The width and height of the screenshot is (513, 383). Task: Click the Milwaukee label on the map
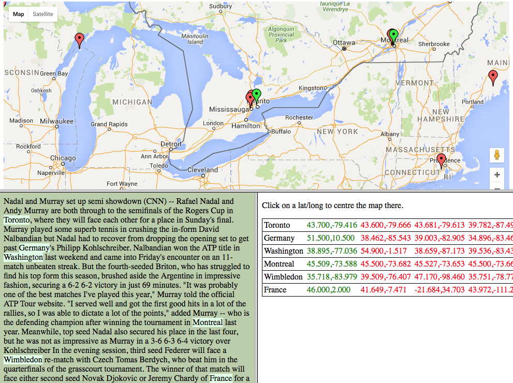click(x=56, y=121)
